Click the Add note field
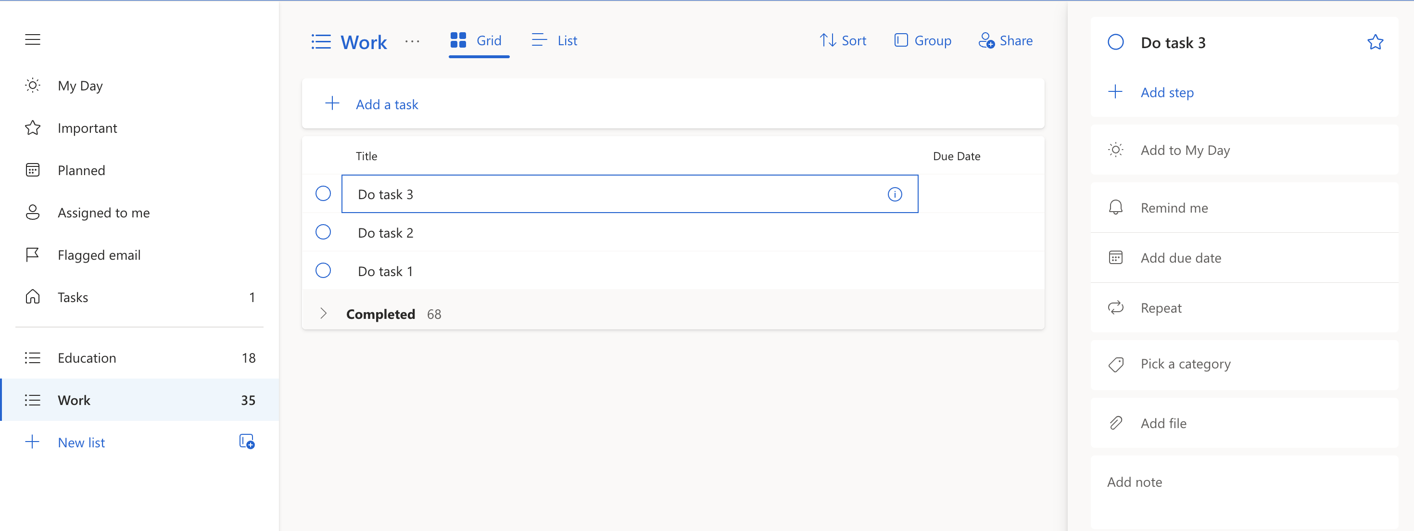This screenshot has height=531, width=1414. point(1134,482)
